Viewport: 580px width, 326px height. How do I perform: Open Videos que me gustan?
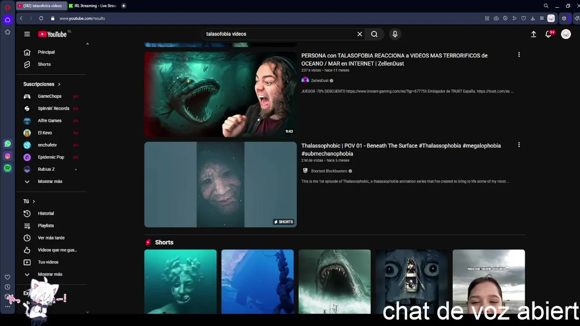(x=57, y=250)
